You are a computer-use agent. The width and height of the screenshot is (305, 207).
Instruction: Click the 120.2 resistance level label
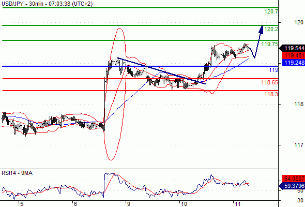pyautogui.click(x=271, y=29)
